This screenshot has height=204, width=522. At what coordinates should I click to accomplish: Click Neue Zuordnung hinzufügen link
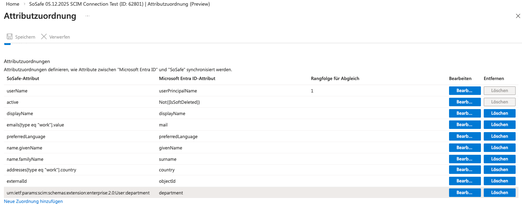33,201
